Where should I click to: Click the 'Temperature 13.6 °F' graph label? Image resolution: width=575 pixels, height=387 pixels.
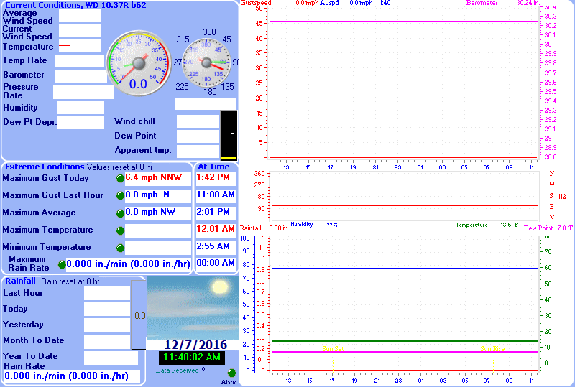coord(487,225)
